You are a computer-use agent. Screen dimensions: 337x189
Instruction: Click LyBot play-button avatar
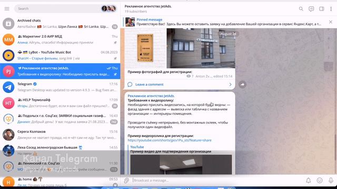click(8, 56)
